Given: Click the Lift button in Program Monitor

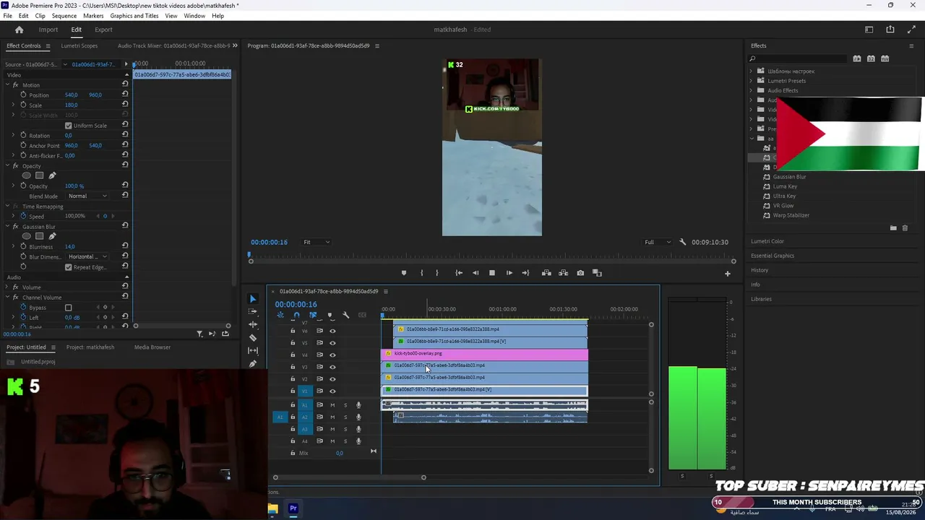Looking at the screenshot, I should tap(546, 273).
